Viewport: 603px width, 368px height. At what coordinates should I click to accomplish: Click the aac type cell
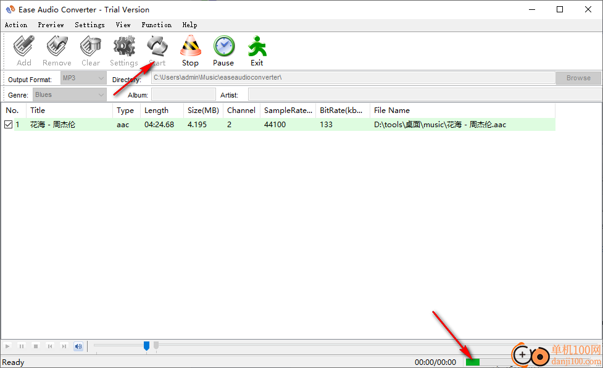123,125
